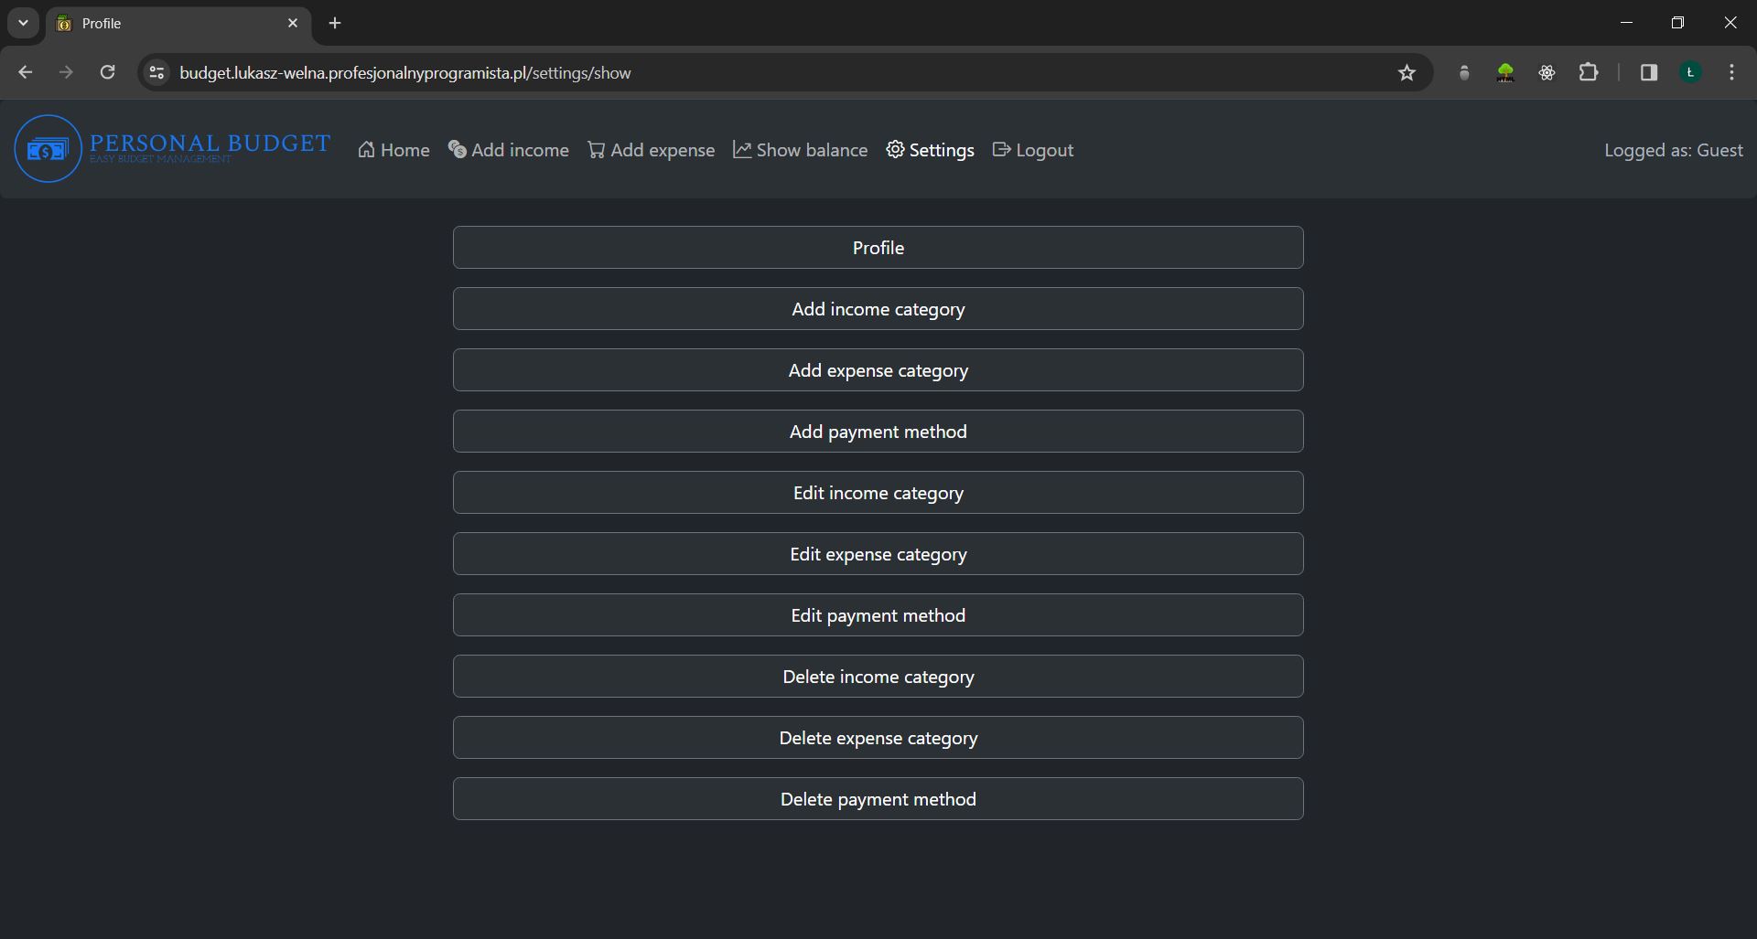
Task: Click the Delete payment method button
Action: click(878, 798)
